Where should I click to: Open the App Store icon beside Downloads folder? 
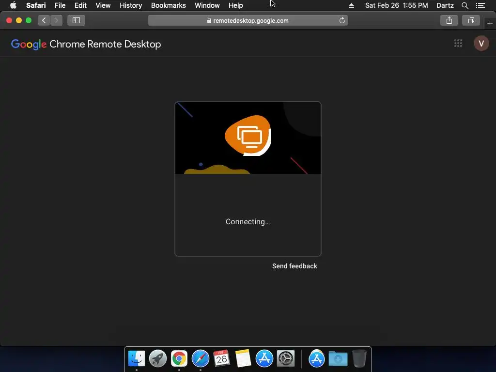(317, 358)
